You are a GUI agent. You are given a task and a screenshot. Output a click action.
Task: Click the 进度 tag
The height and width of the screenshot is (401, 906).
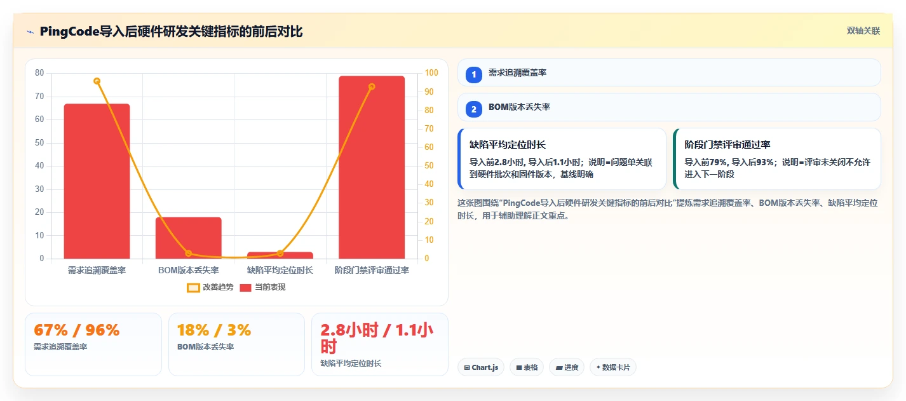point(567,367)
